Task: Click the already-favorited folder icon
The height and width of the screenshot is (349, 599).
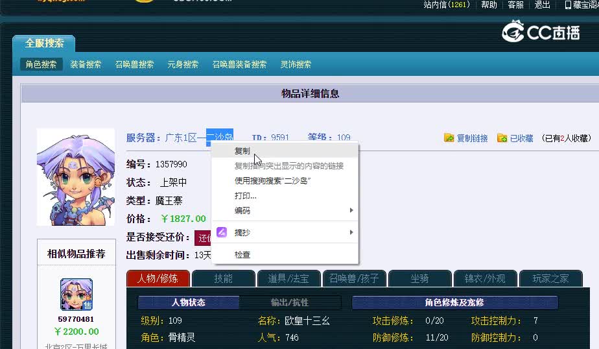Action: [x=502, y=138]
